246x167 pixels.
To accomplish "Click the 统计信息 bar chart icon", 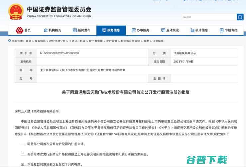I will click(x=192, y=30).
